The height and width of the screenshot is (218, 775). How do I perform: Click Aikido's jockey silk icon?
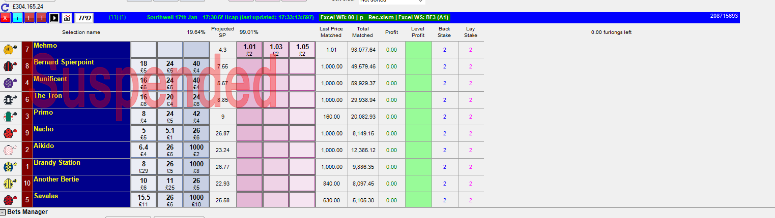coord(10,150)
